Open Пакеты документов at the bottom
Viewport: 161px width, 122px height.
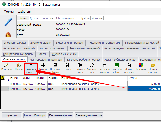89,115
